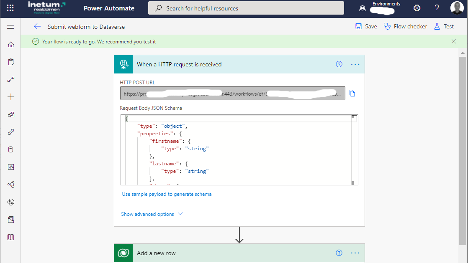The height and width of the screenshot is (263, 468).
Task: Navigate back with the blue back arrow
Action: click(x=37, y=26)
